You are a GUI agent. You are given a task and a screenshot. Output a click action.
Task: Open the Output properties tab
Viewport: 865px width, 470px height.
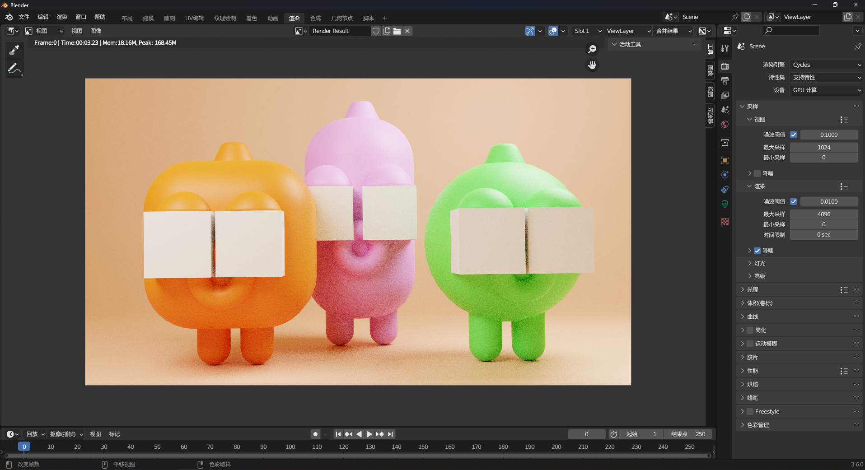[725, 81]
